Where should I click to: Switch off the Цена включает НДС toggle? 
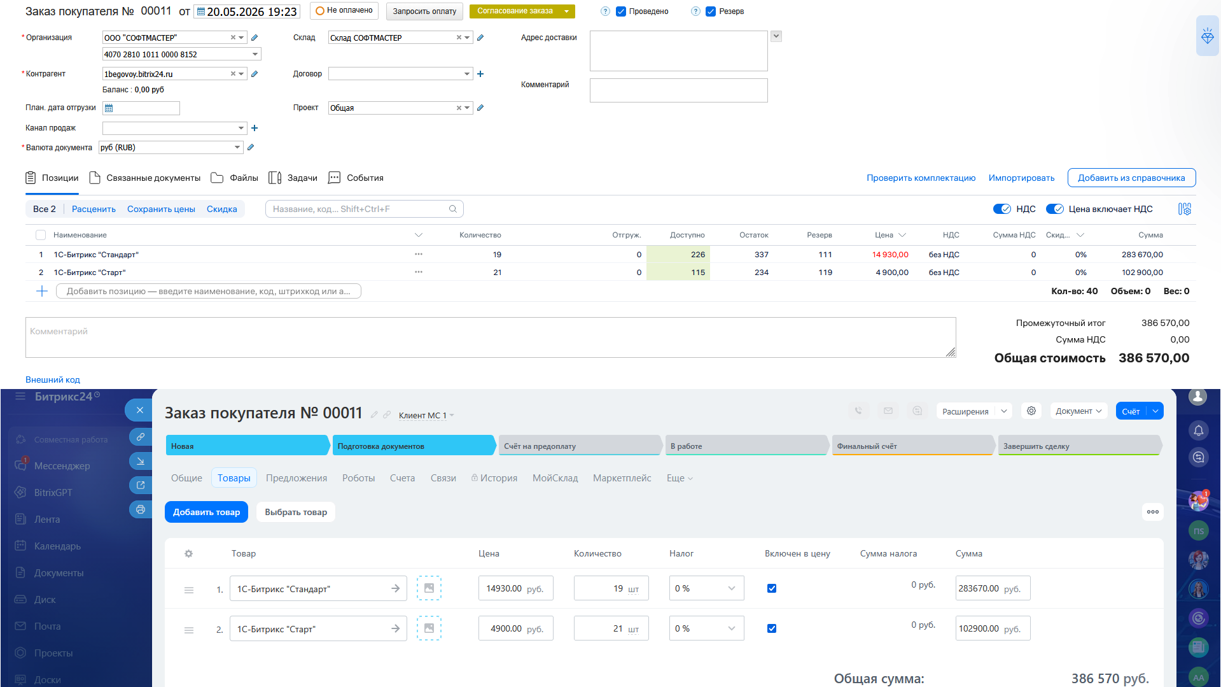[x=1055, y=209]
